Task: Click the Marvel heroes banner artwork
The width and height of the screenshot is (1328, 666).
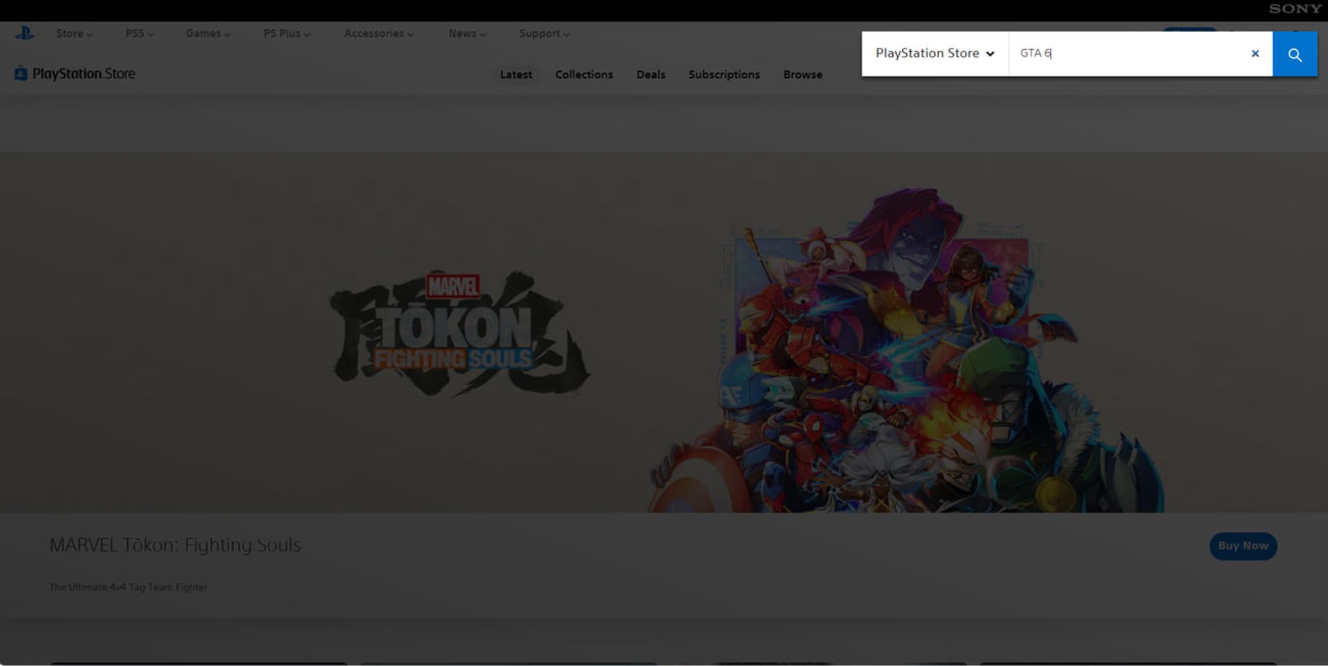Action: 906,351
